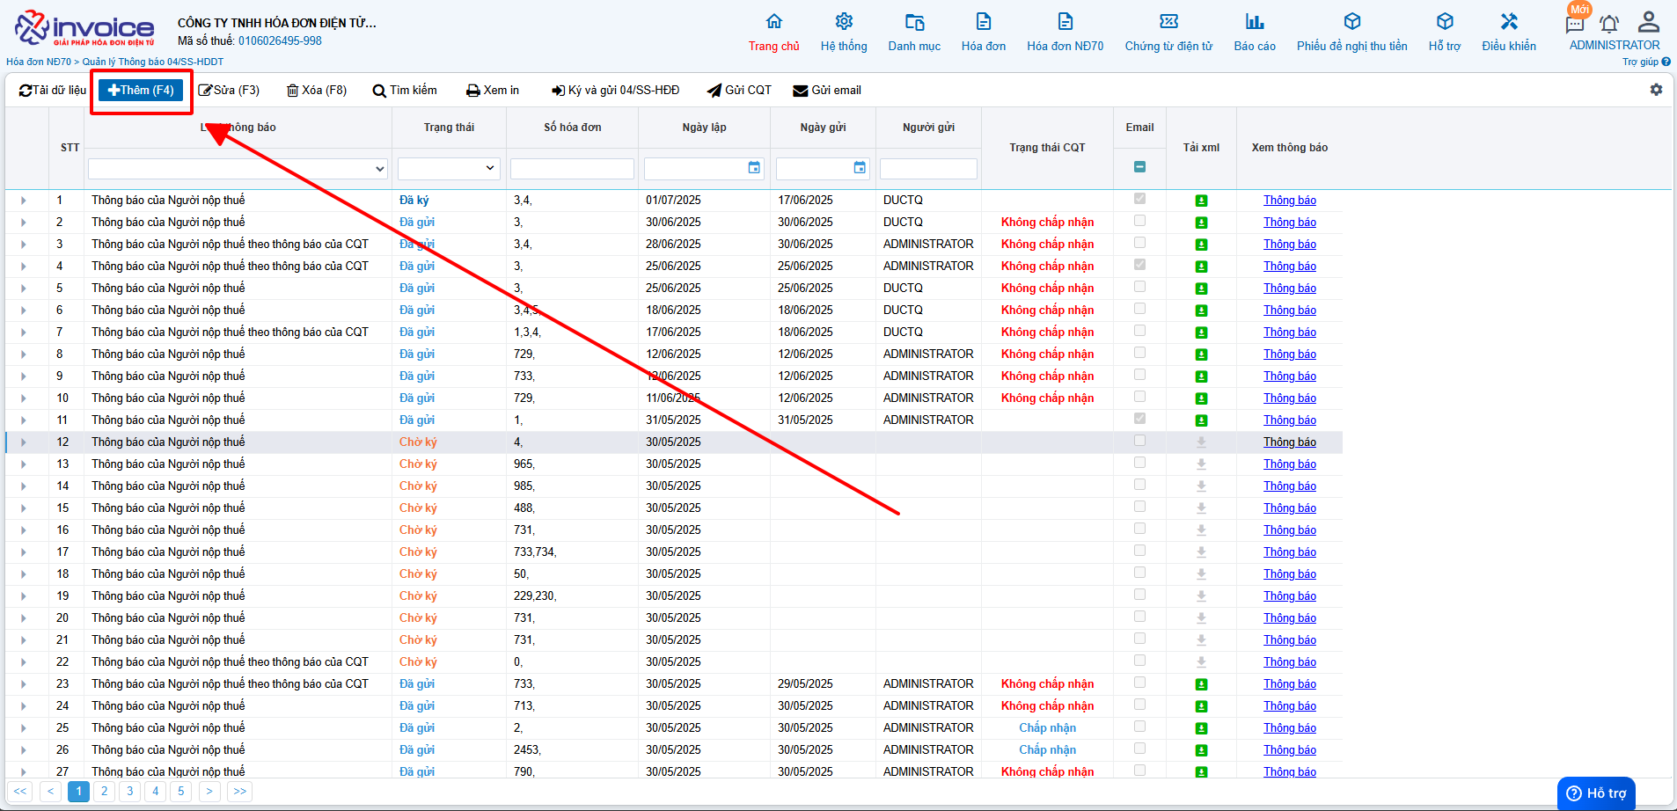The image size is (1677, 811).
Task: Toggle Email checkbox in row 26
Action: 1139,749
